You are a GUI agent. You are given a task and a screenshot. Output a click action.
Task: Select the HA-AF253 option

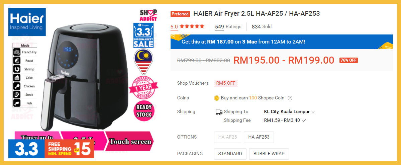(259, 137)
